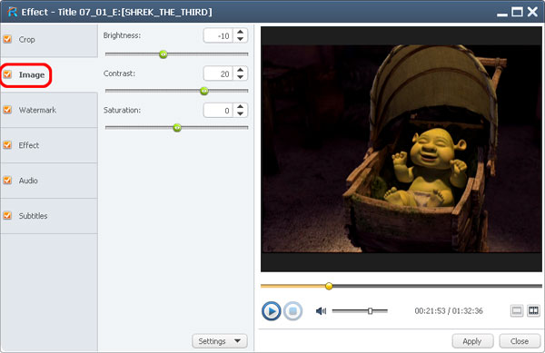Stop the video preview

(292, 310)
